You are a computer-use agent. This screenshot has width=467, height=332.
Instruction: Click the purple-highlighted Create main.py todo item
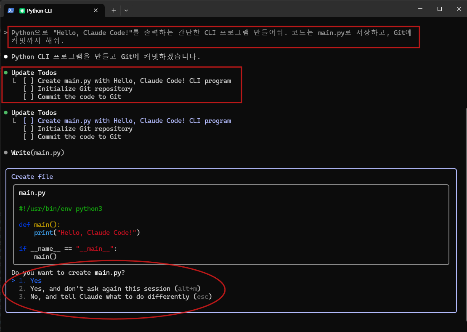point(134,121)
